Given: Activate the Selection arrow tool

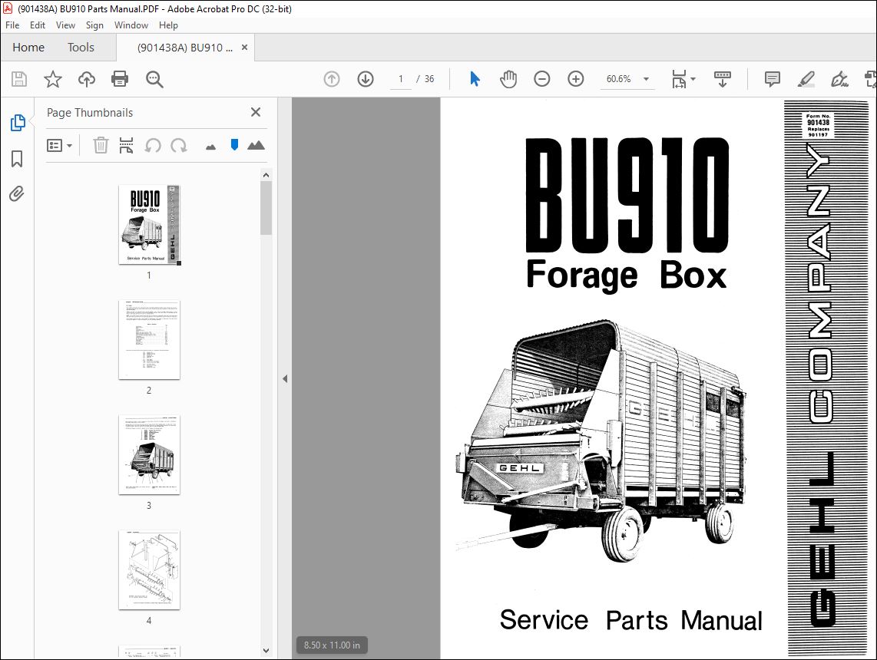Looking at the screenshot, I should (x=475, y=79).
